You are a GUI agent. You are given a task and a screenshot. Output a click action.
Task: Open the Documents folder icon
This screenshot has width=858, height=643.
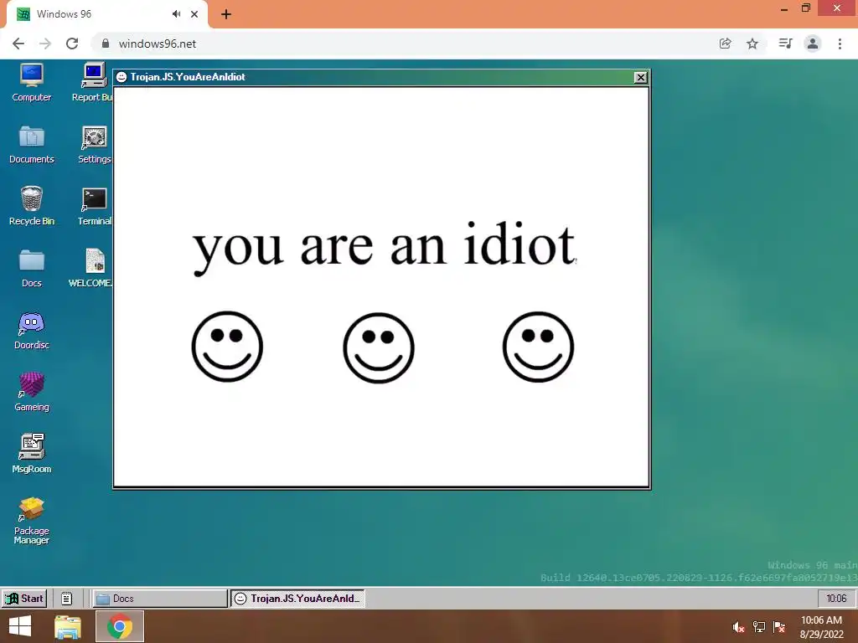coord(31,144)
